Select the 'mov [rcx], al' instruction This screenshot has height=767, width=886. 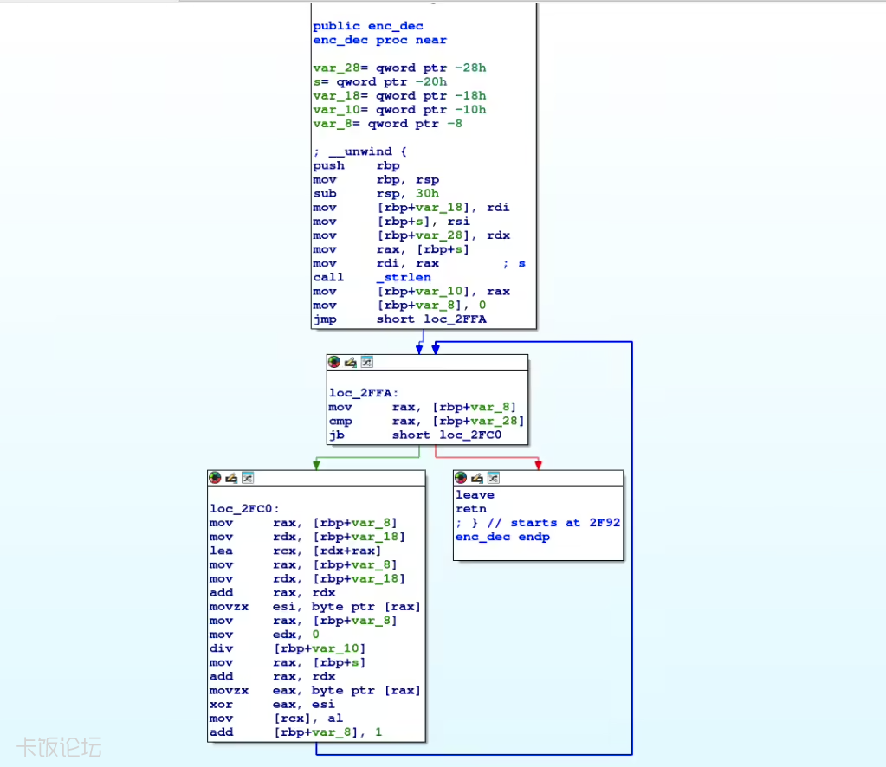275,719
